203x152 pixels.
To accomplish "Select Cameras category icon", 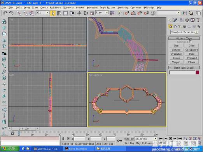I will (x=185, y=27).
